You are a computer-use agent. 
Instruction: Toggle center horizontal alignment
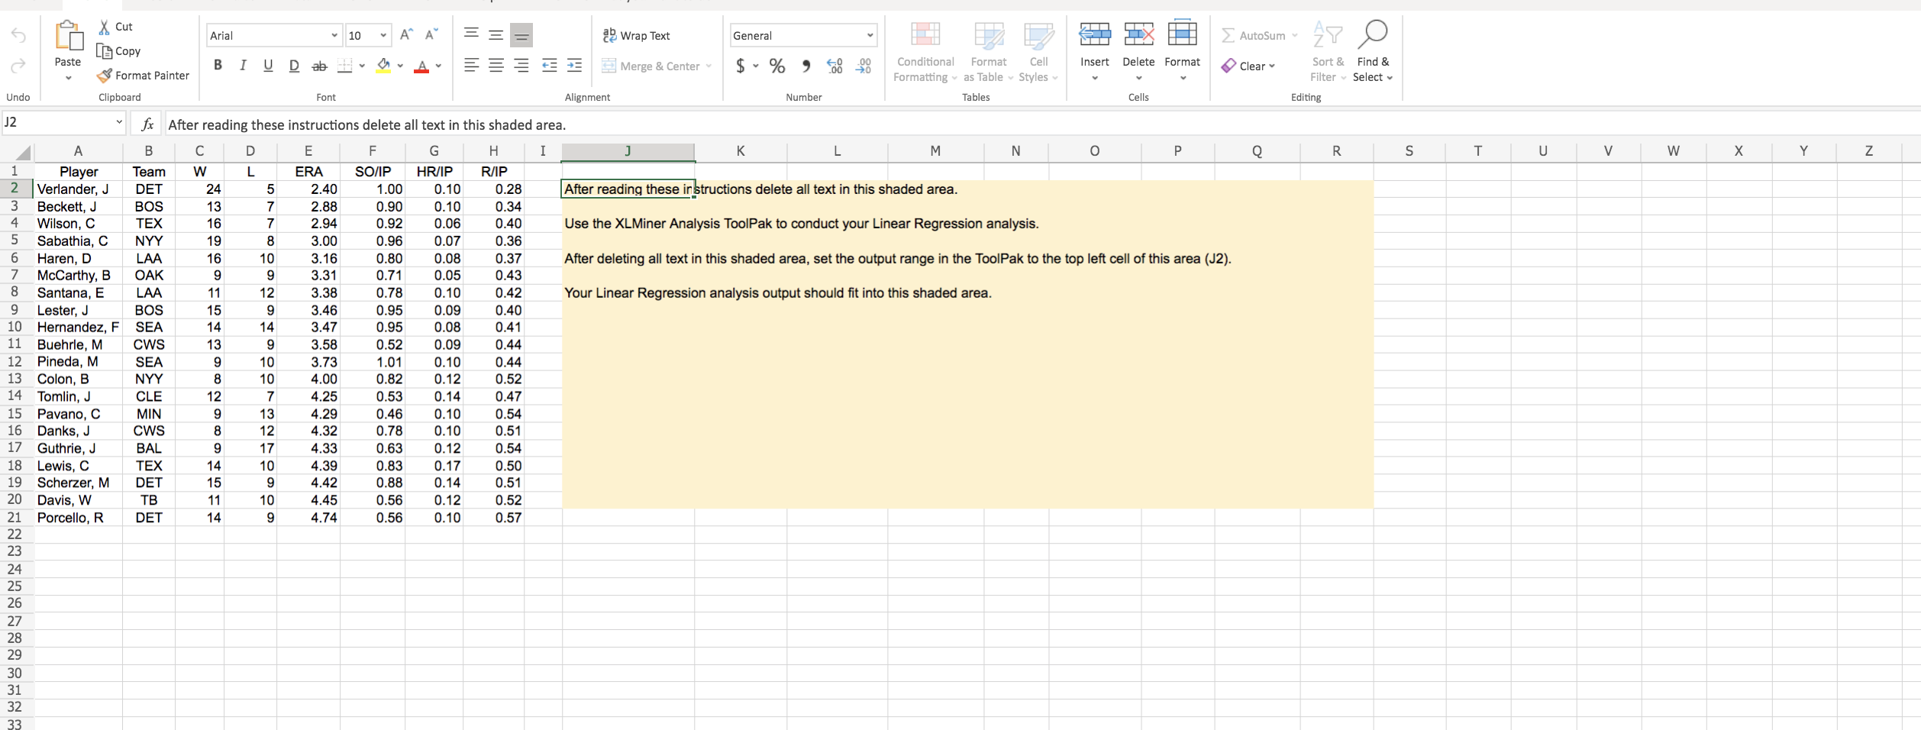[x=496, y=66]
